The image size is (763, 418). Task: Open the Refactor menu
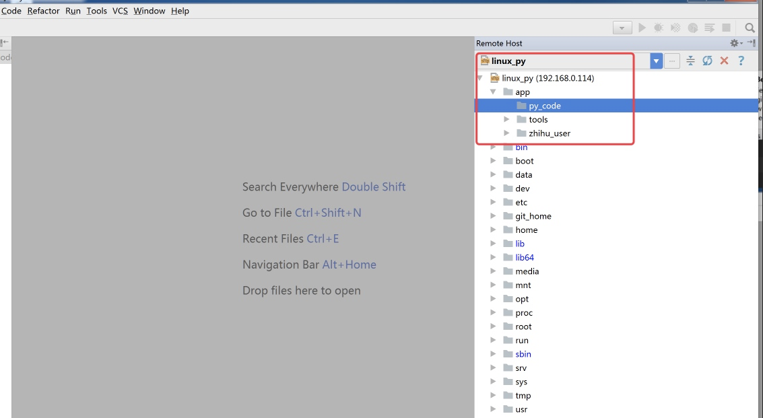pyautogui.click(x=43, y=11)
